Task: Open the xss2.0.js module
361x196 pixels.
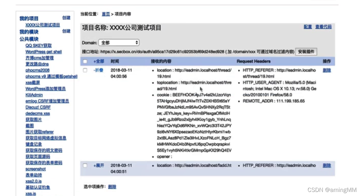Action: [x=33, y=181]
